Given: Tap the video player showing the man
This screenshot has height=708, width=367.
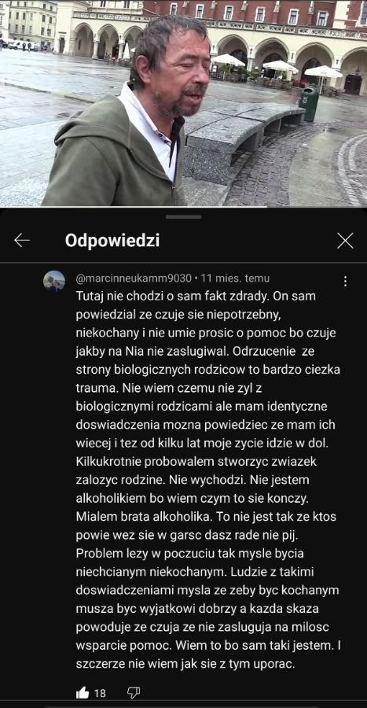Looking at the screenshot, I should [184, 103].
